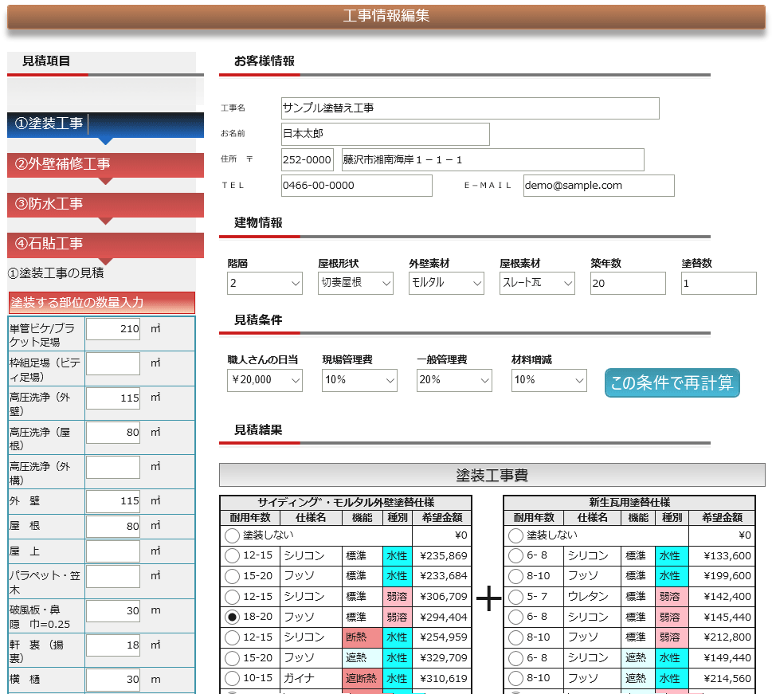Select roof 8-10 フッソ ¥199,600 radio
Image resolution: width=772 pixels, height=694 pixels.
click(x=515, y=576)
